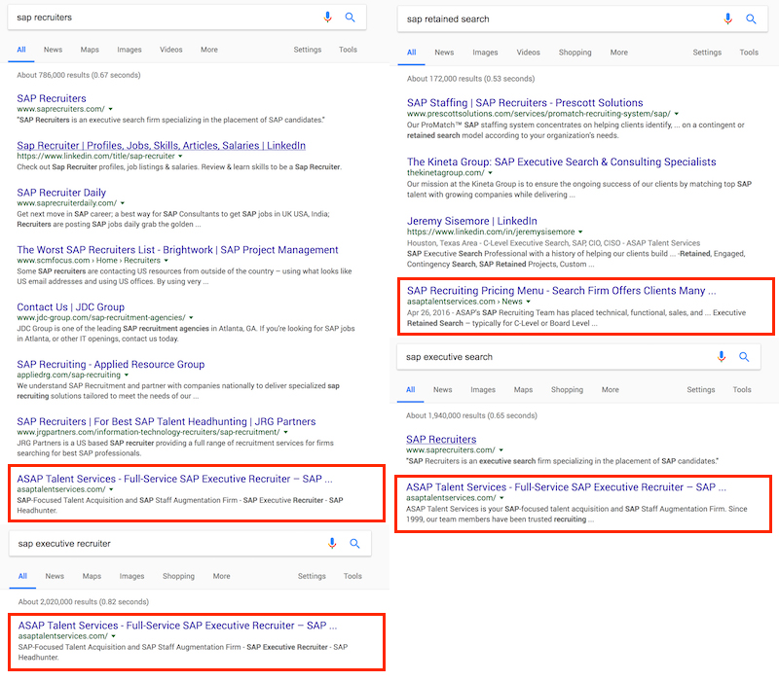Viewport: 779px width, 681px height.
Task: Open dropdown arrow beside jrgpartners.com URL
Action: (x=285, y=432)
